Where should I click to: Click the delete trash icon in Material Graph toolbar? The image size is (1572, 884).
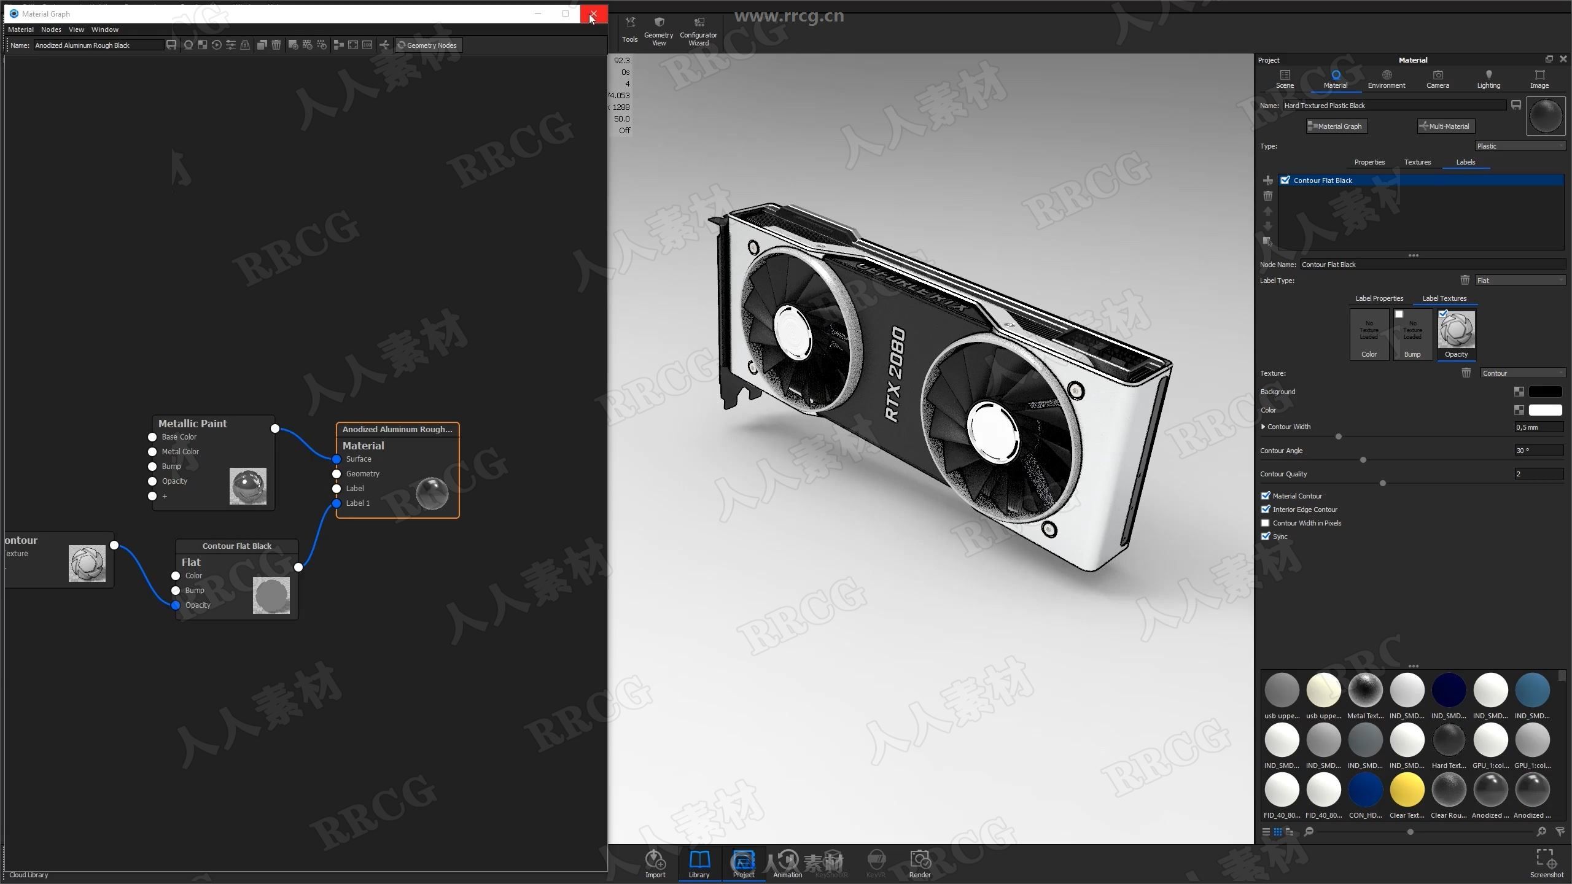click(276, 45)
